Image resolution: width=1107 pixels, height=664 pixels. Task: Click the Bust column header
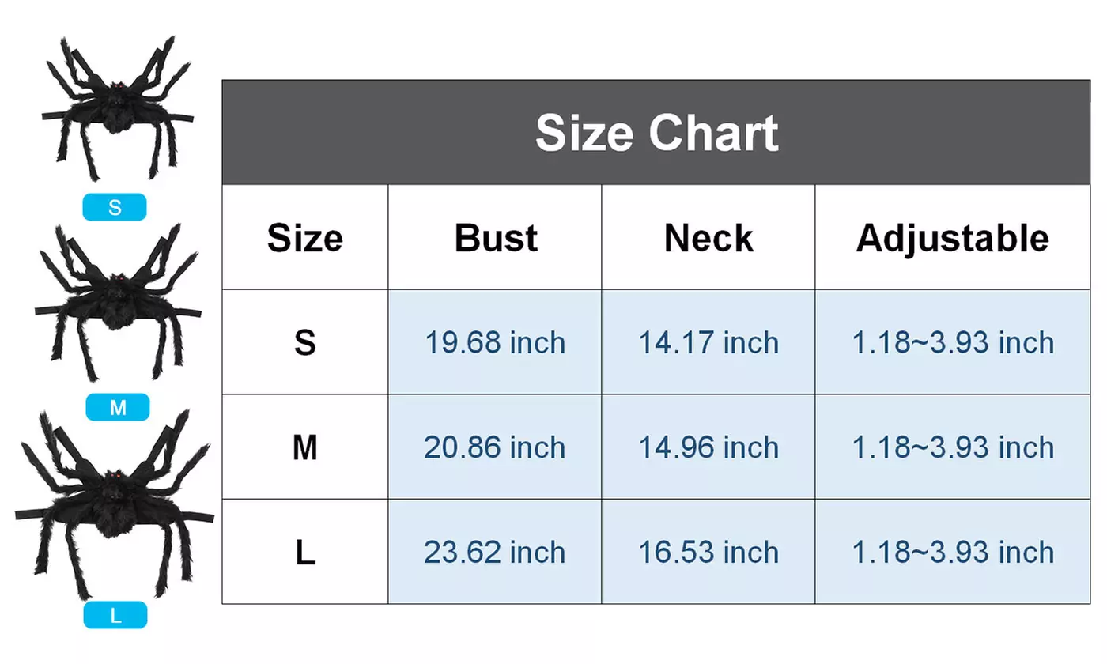(x=495, y=237)
